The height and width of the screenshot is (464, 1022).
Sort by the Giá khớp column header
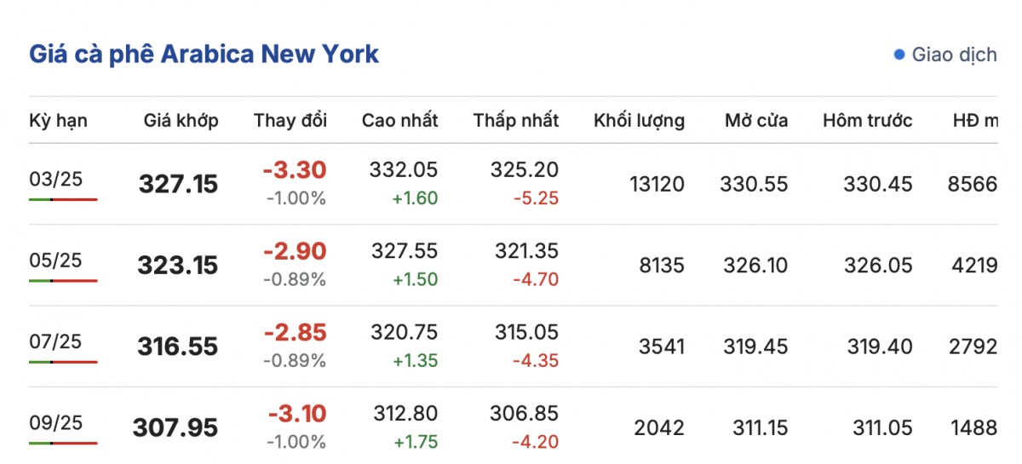[181, 120]
